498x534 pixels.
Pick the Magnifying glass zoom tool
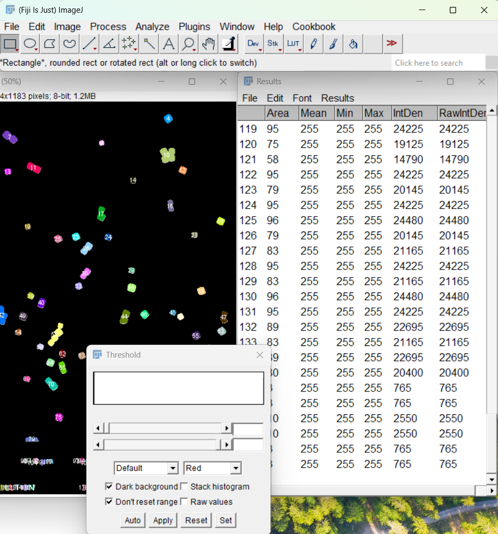[x=188, y=44]
